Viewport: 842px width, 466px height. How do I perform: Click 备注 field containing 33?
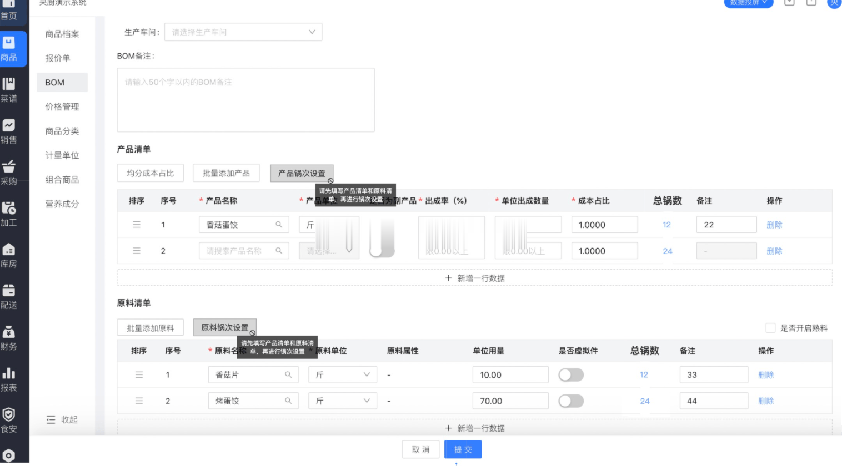714,374
